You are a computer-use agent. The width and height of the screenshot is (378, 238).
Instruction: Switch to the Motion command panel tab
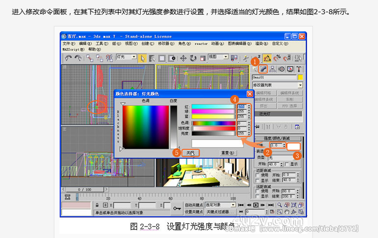[281, 69]
